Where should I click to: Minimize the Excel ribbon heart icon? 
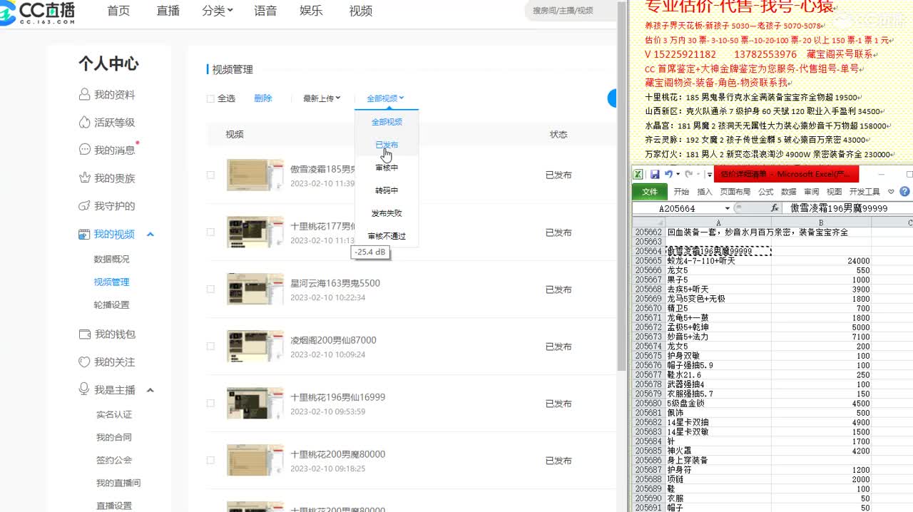pyautogui.click(x=892, y=192)
